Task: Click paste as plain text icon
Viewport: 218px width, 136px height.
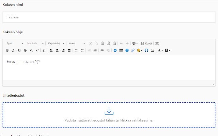Action: 108,44
